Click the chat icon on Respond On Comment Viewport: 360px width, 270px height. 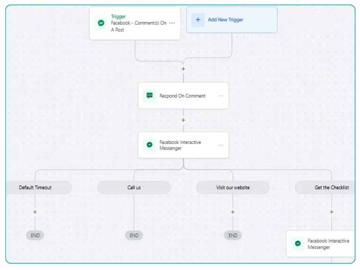click(x=149, y=95)
